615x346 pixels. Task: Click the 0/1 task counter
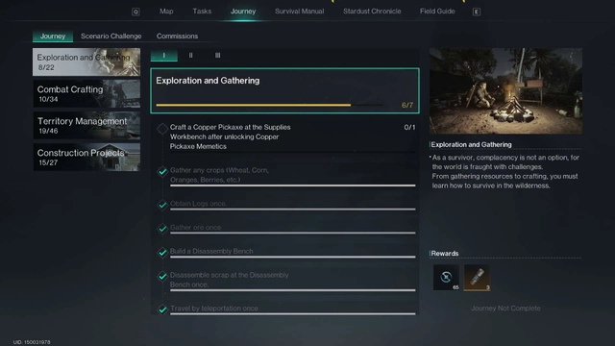(x=409, y=127)
